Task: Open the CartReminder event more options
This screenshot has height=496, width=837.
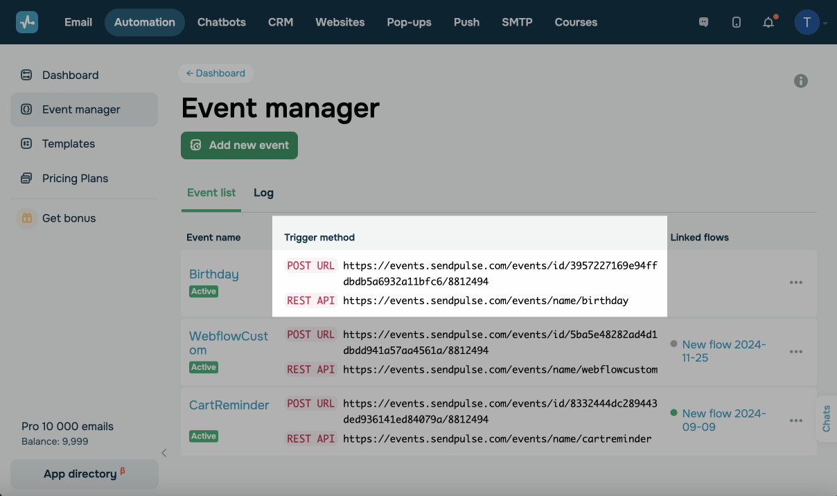Action: [x=795, y=420]
